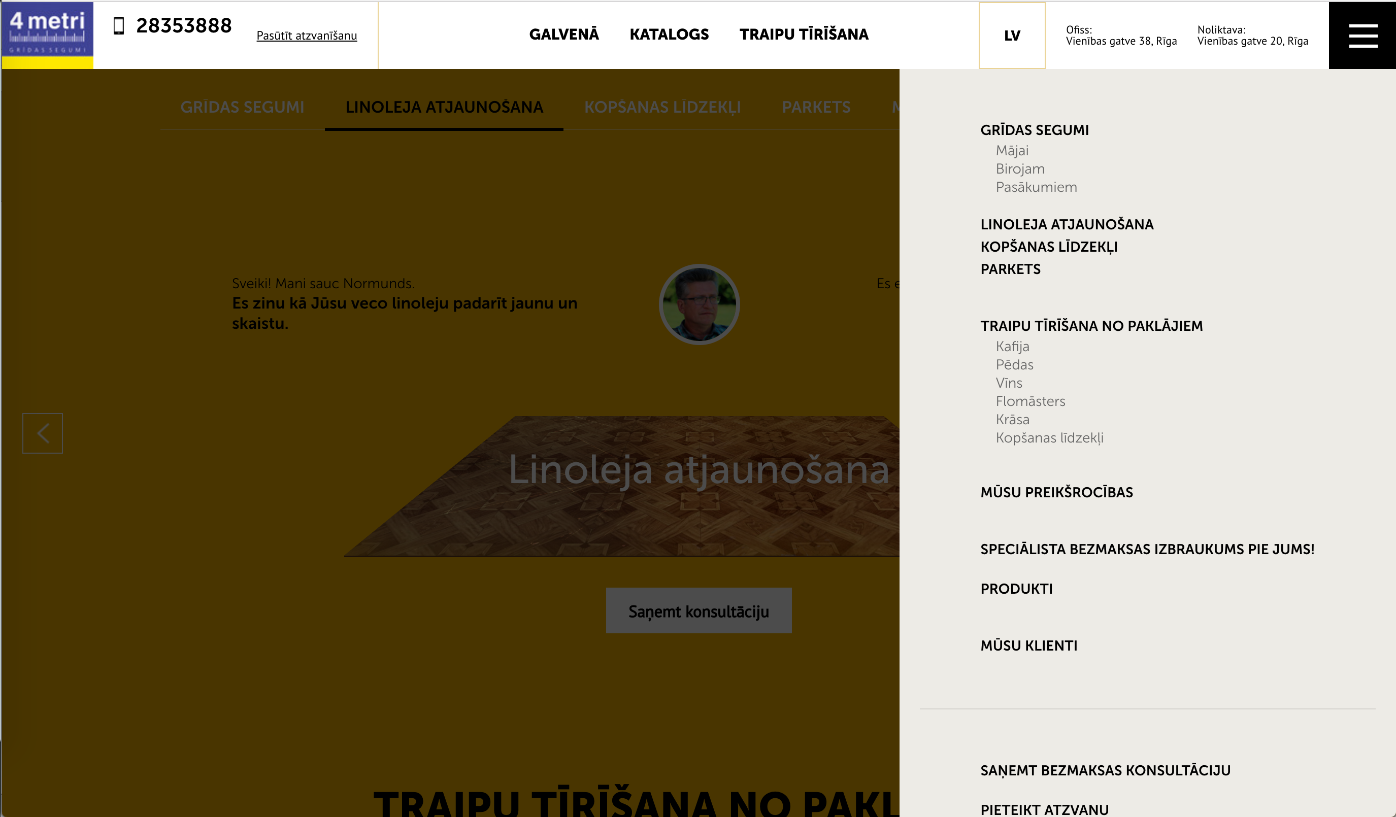Screen dimensions: 1396x817
Task: Open TRAIPU TĪRĪŠANA NO PAKLĀJIEM entry
Action: tap(1091, 326)
